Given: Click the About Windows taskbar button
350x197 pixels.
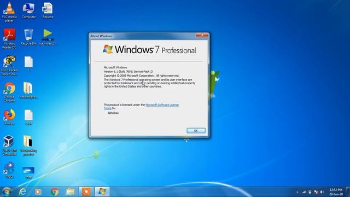Looking at the screenshot, I should click(x=102, y=192).
